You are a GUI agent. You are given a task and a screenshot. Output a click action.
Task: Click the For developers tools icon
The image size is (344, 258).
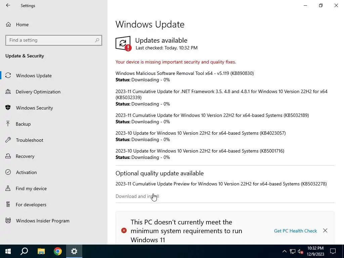pos(8,204)
